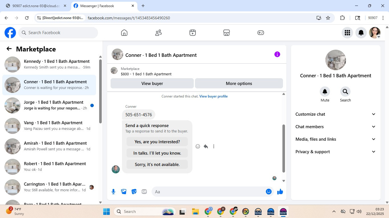The width and height of the screenshot is (389, 218).
Task: Click the conversation list scrollbar
Action: (x=100, y=91)
